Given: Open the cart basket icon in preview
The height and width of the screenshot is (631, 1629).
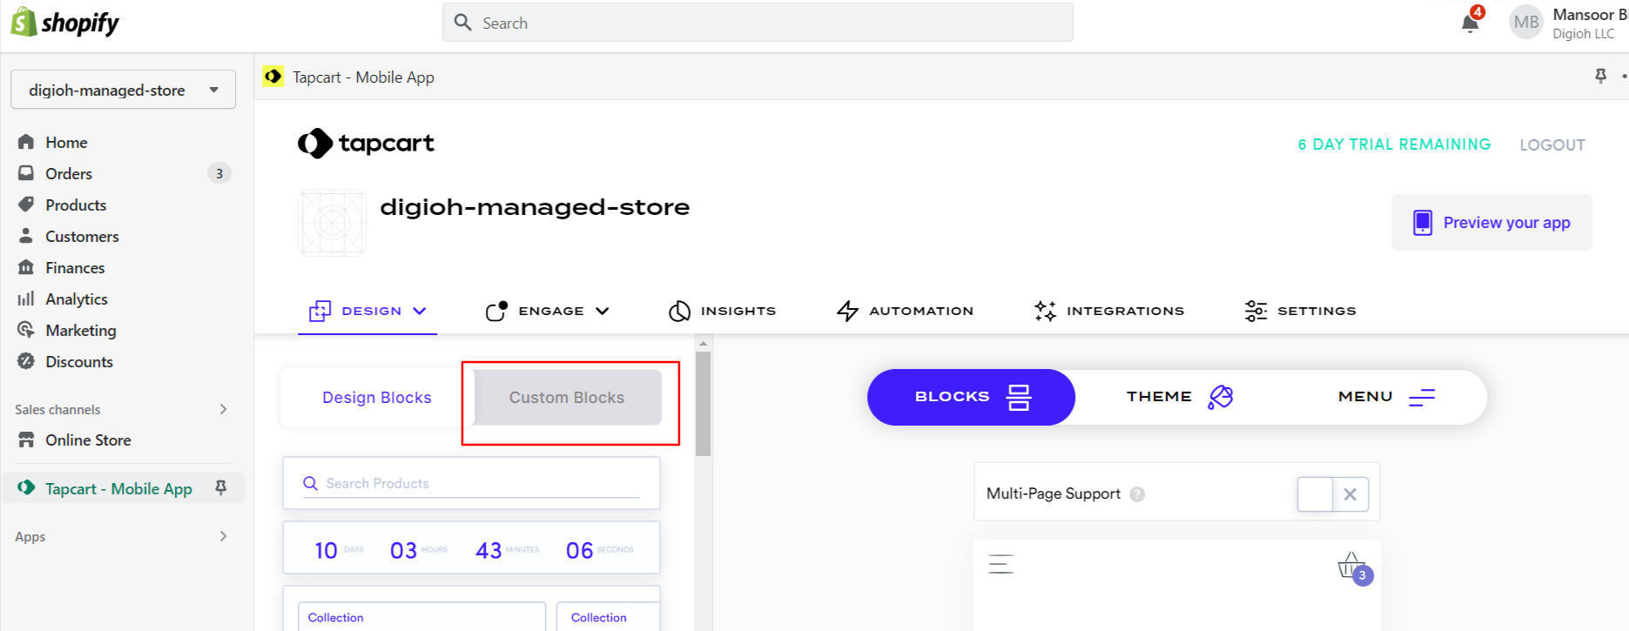Looking at the screenshot, I should coord(1354,567).
